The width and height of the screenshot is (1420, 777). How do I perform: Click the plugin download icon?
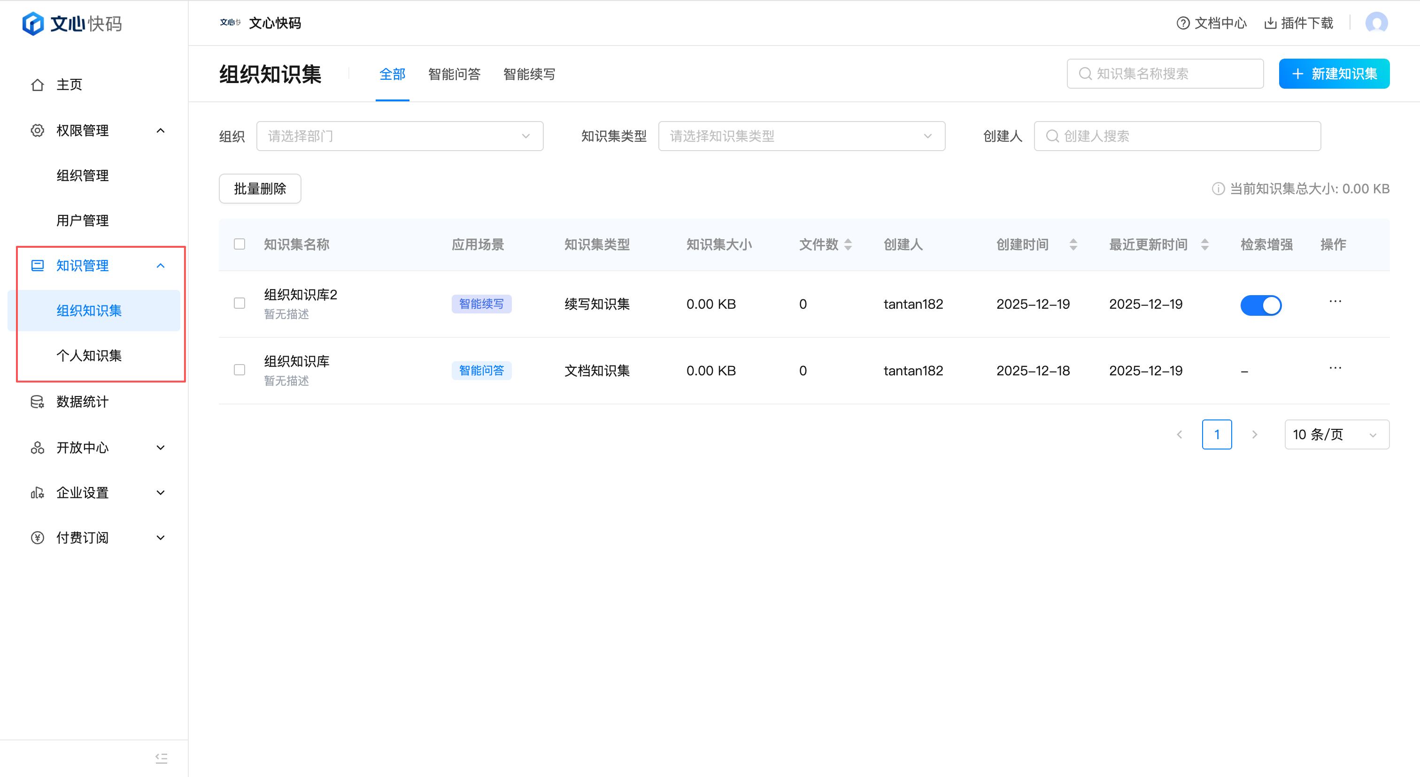[1270, 23]
